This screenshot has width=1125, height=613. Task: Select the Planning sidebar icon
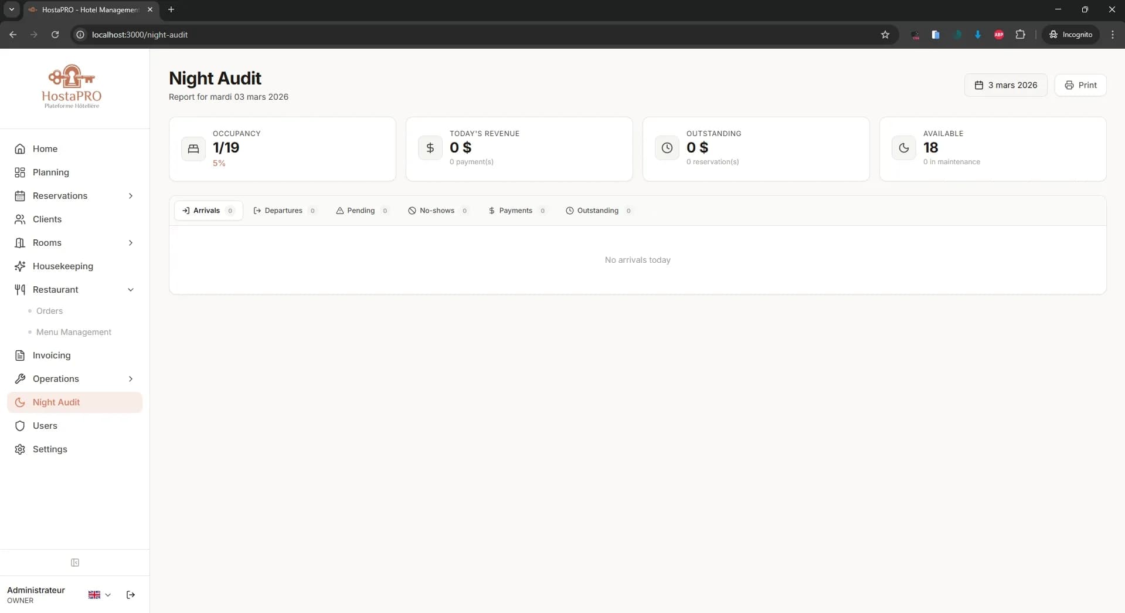(x=20, y=172)
